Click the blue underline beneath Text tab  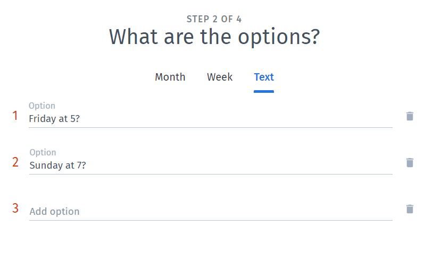pos(264,91)
